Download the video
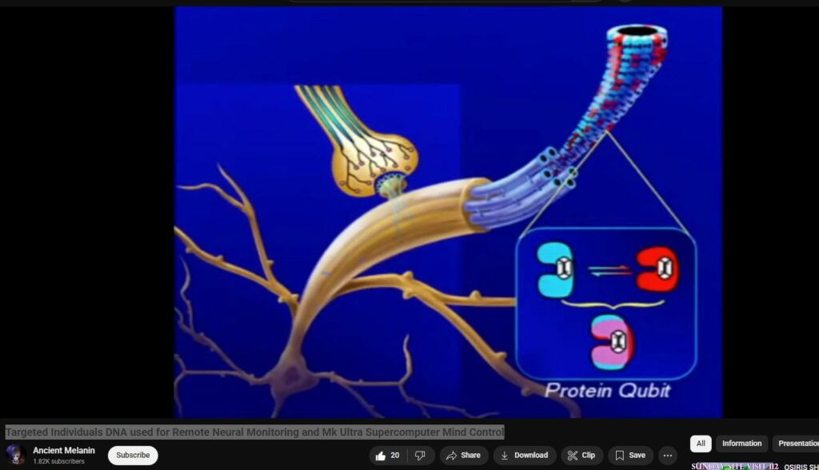This screenshot has height=470, width=819. (x=524, y=456)
